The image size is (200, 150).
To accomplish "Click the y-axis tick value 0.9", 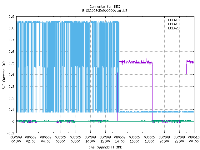I will 11,17.
